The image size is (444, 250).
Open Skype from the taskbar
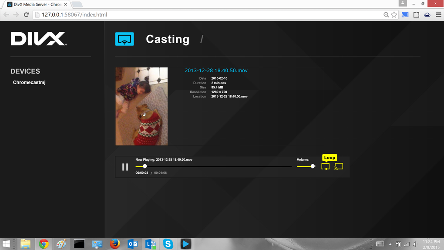point(168,244)
